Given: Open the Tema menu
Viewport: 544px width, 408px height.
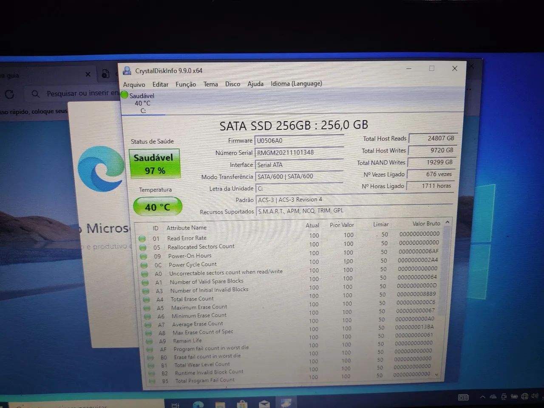Looking at the screenshot, I should [210, 84].
